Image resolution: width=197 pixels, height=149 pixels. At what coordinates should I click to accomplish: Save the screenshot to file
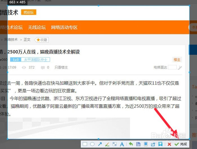pos(138,144)
